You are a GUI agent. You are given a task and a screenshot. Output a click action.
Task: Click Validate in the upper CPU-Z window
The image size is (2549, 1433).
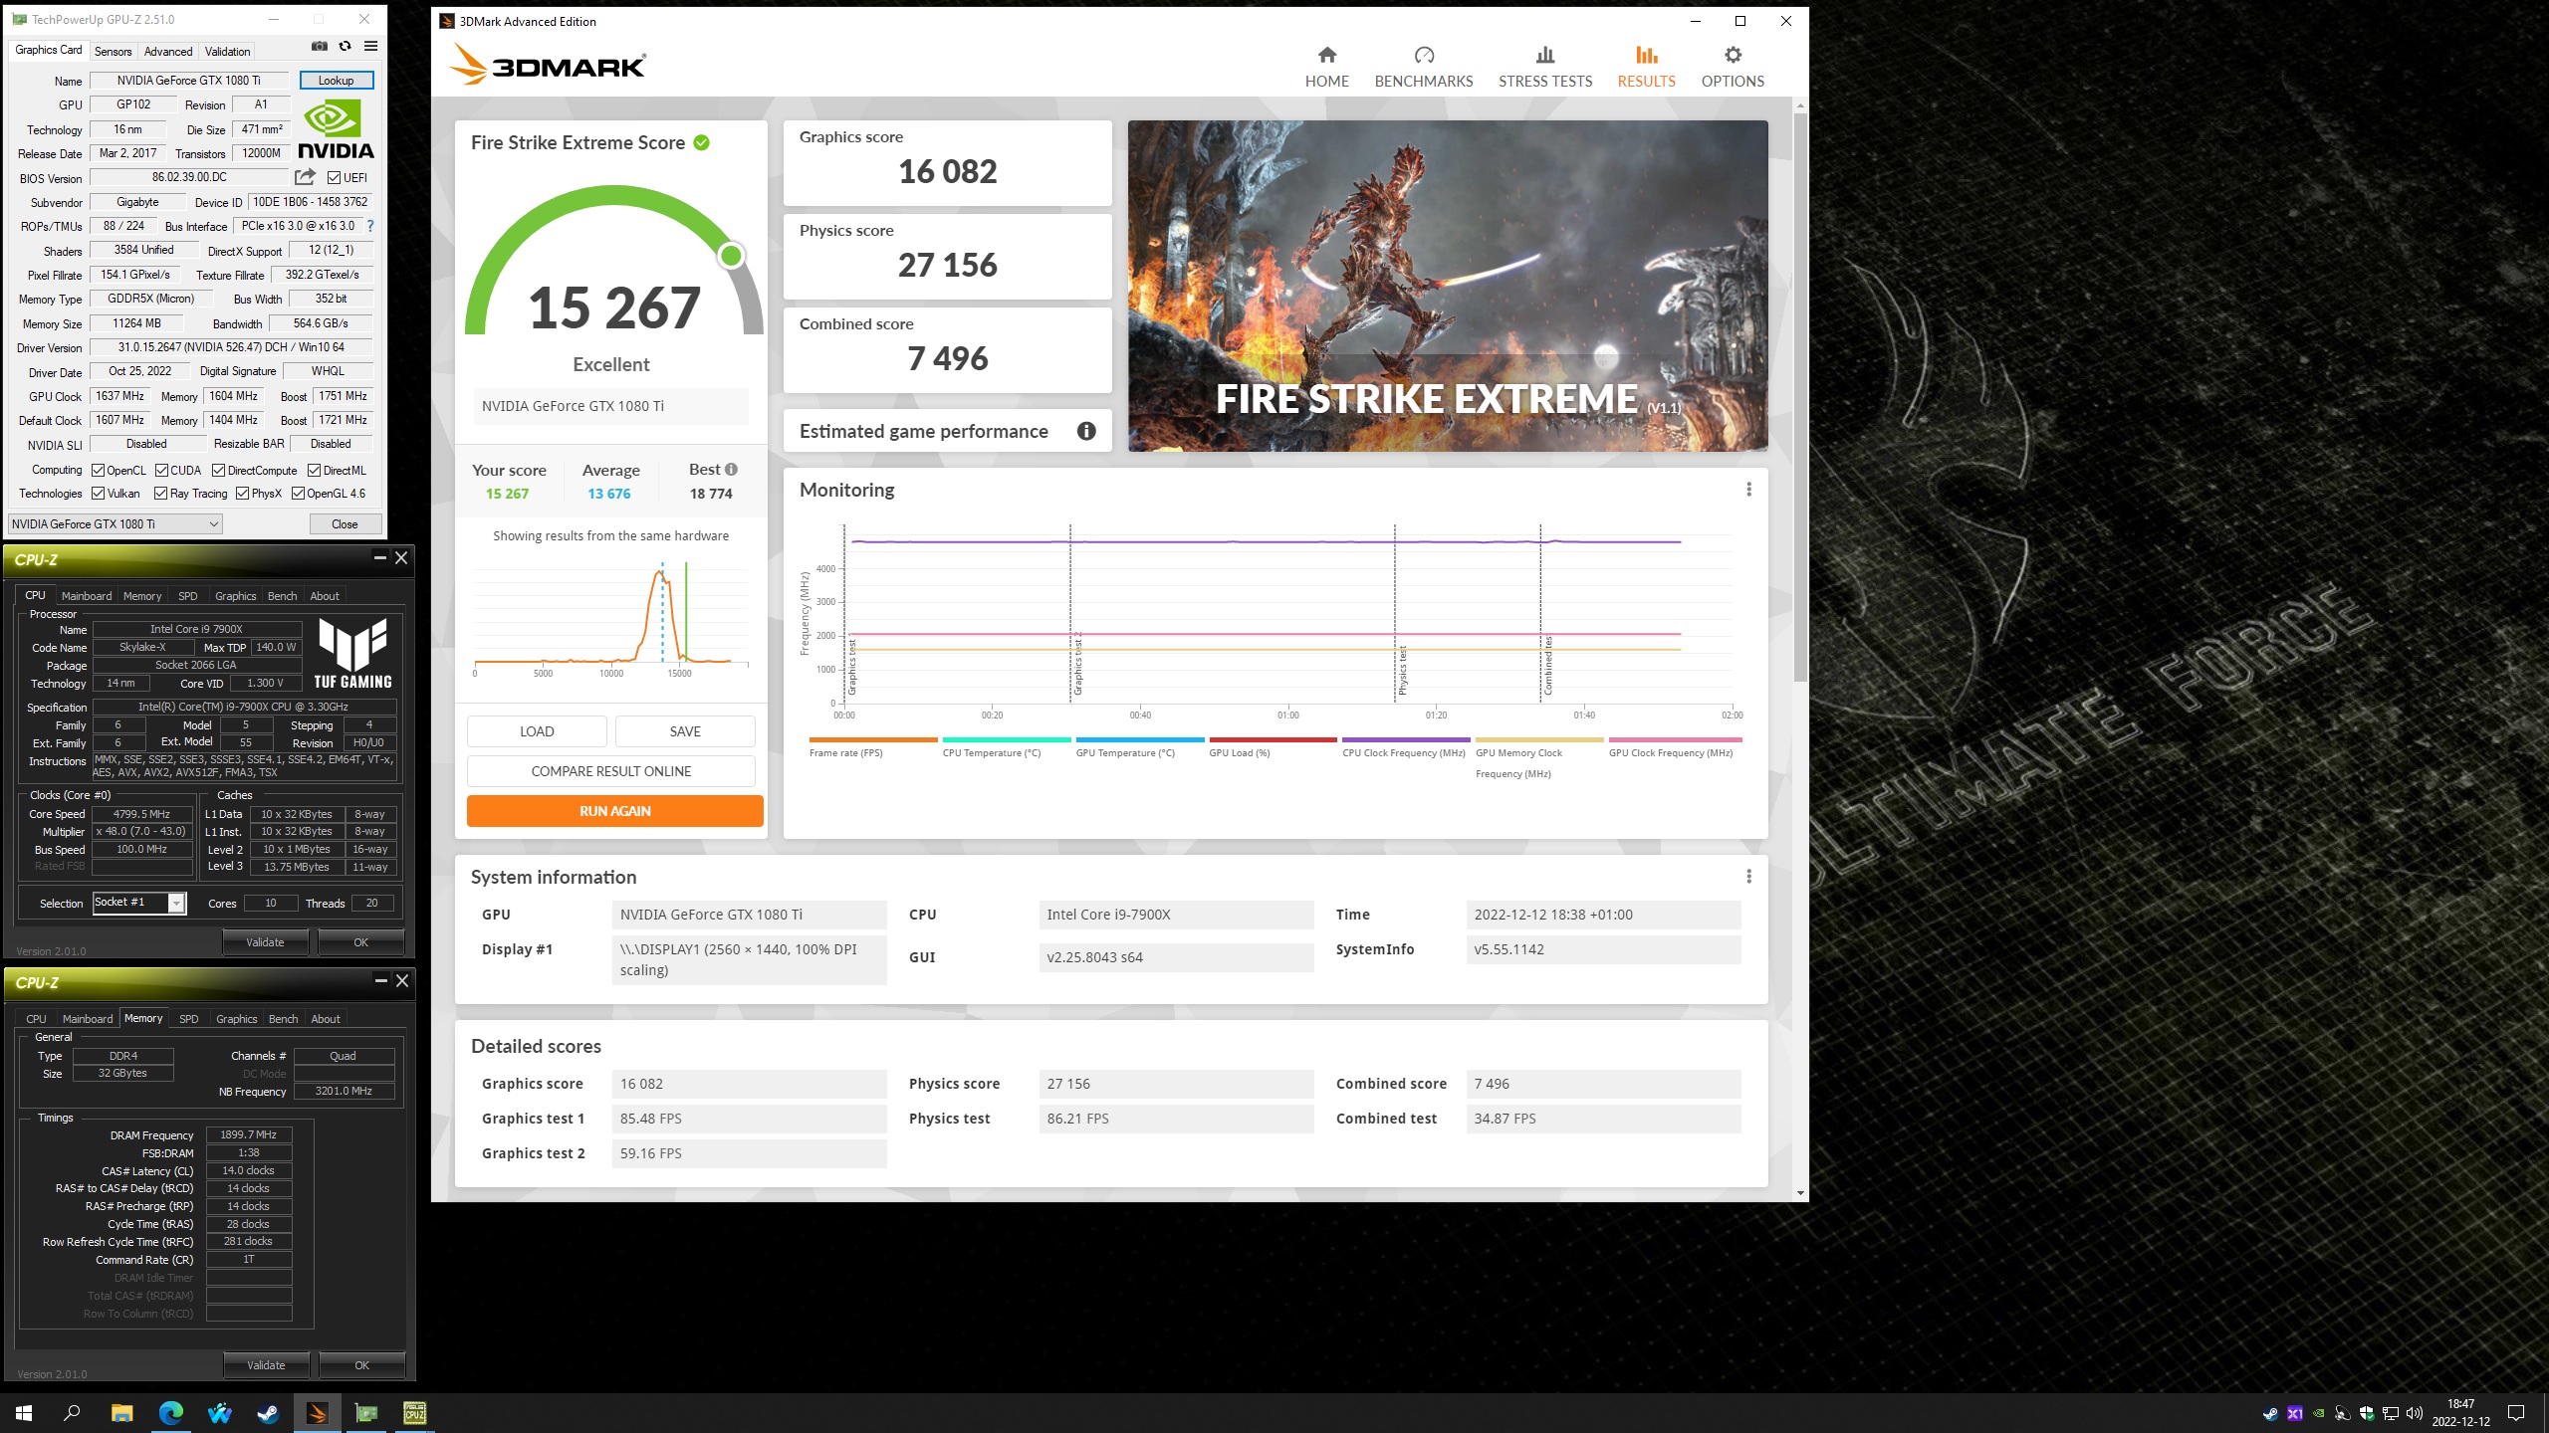click(x=265, y=942)
